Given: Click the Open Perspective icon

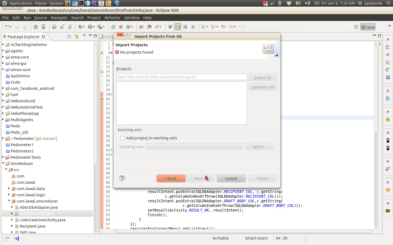Looking at the screenshot, I should tap(356, 27).
